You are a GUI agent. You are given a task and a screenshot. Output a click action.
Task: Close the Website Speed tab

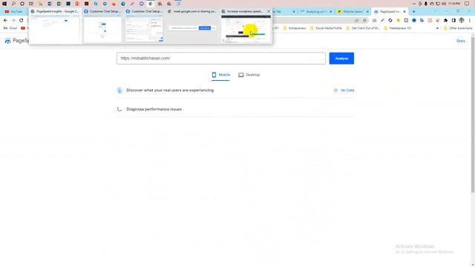tap(367, 12)
